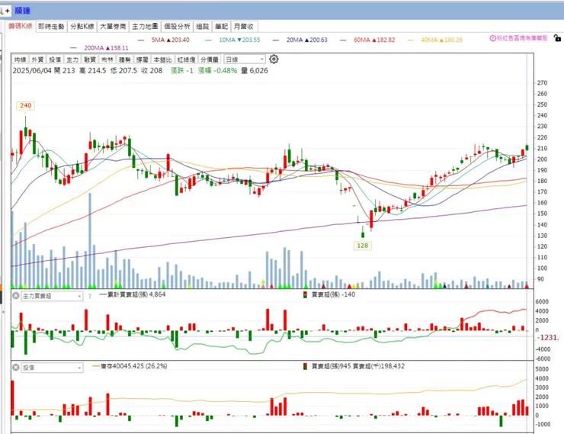The width and height of the screenshot is (564, 434).
Task: Toggle the 外資 overlay
Action: point(37,59)
